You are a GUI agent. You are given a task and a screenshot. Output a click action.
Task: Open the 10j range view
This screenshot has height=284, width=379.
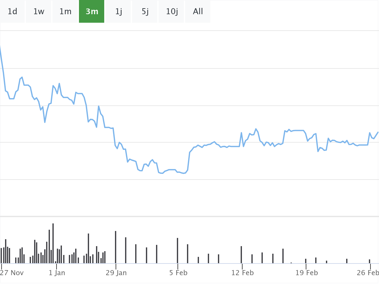tap(172, 12)
